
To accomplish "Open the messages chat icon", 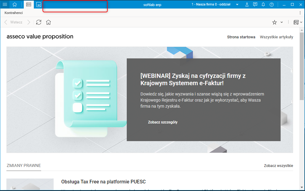I will click(255, 5).
